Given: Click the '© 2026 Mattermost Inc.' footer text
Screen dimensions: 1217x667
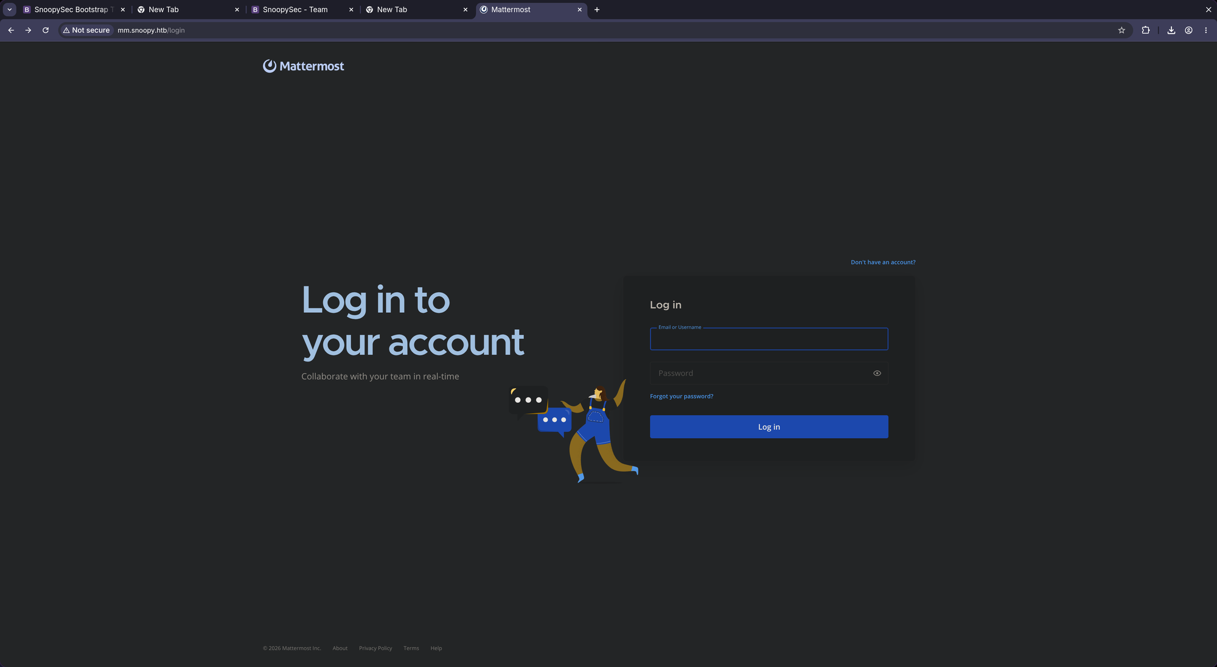Looking at the screenshot, I should click(x=292, y=648).
